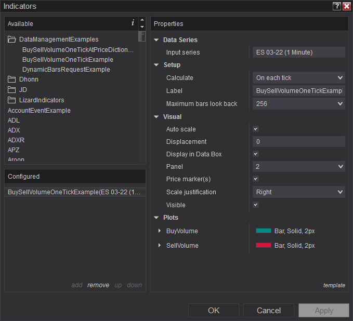Select ADX indicator from Available list
This screenshot has width=353, height=321.
(14, 130)
